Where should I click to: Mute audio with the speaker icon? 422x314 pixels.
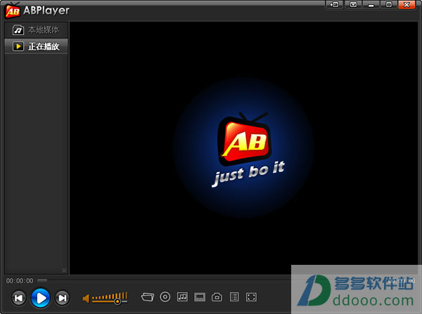pos(86,299)
